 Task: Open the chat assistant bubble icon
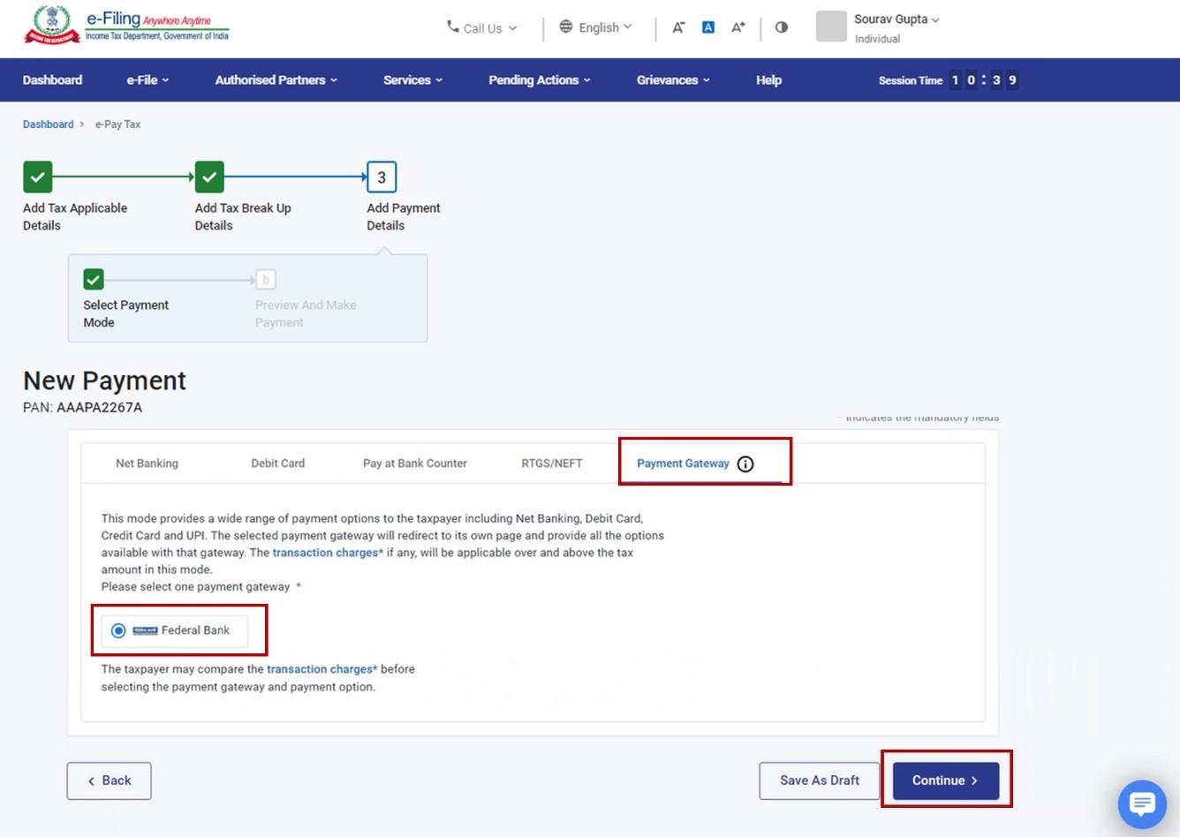pyautogui.click(x=1141, y=803)
